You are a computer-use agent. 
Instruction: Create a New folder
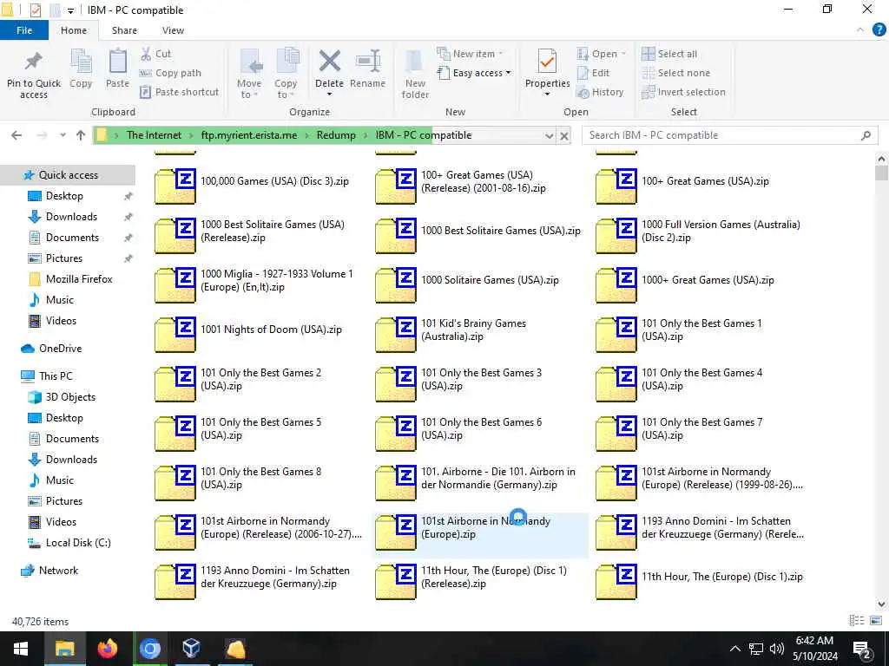pyautogui.click(x=415, y=74)
